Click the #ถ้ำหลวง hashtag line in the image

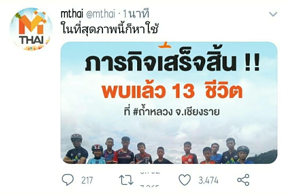pos(172,111)
